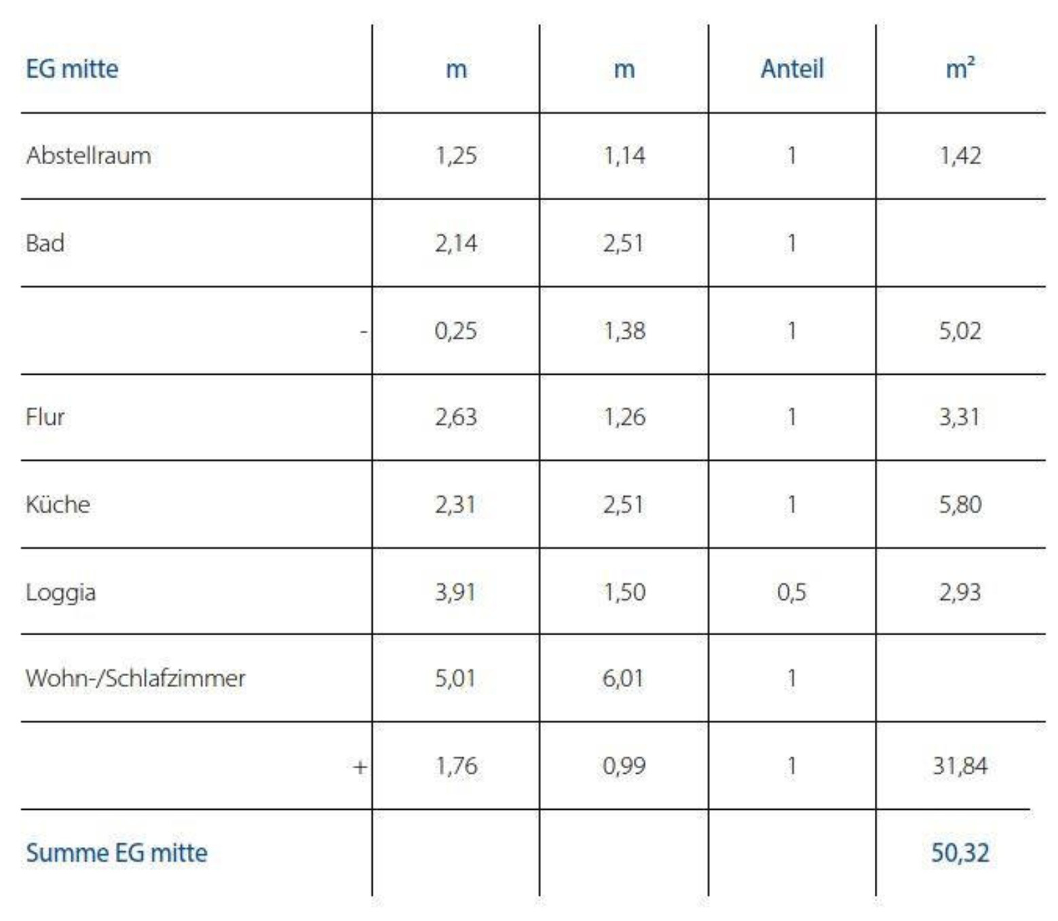Select the "Summe EG mitte" label
1058x921 pixels.
point(117,853)
